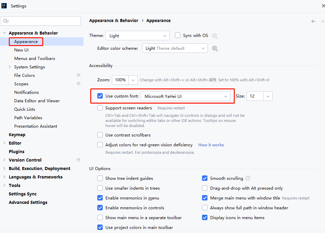Enable Sync with OS checkbox

click(178, 35)
